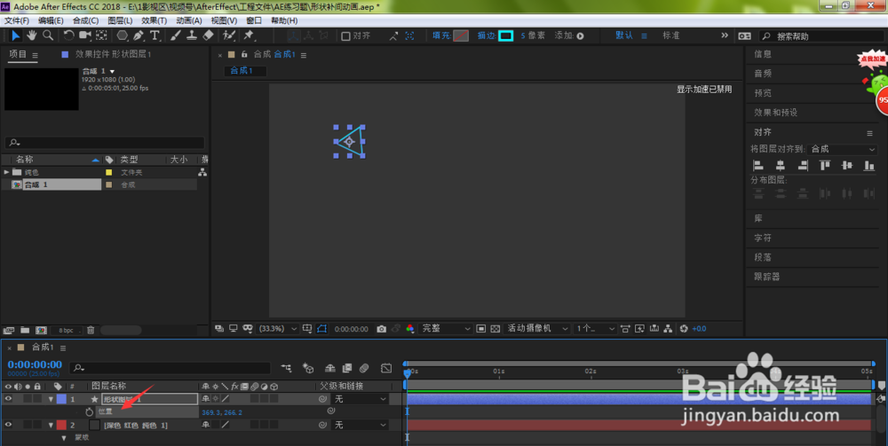Viewport: 888px width, 446px height.
Task: Open the 1个 view layout dropdown
Action: click(595, 328)
